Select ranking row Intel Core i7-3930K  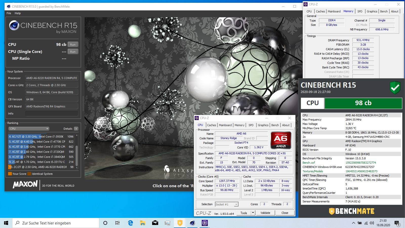(42, 137)
